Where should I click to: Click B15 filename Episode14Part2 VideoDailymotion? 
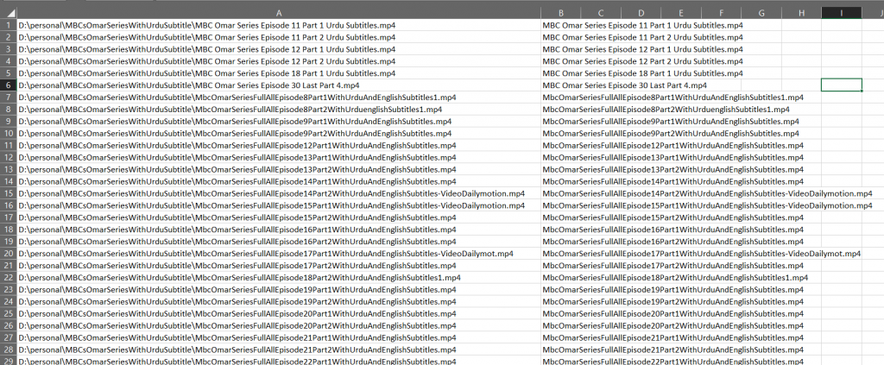pyautogui.click(x=708, y=193)
